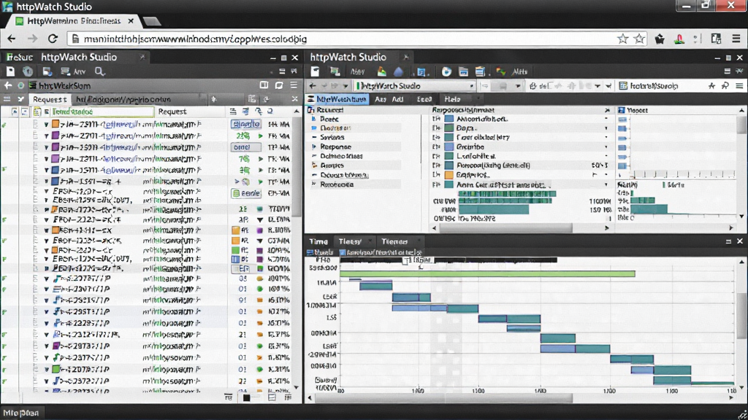Click the top blue swatch in the response list
This screenshot has width=748, height=420.
click(449, 119)
